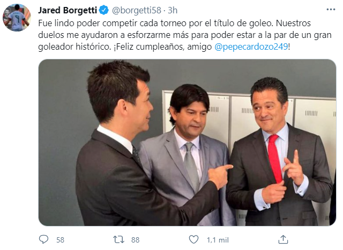Open Jared Borgetti's profile avatar
The width and height of the screenshot is (343, 250).
pos(17,17)
